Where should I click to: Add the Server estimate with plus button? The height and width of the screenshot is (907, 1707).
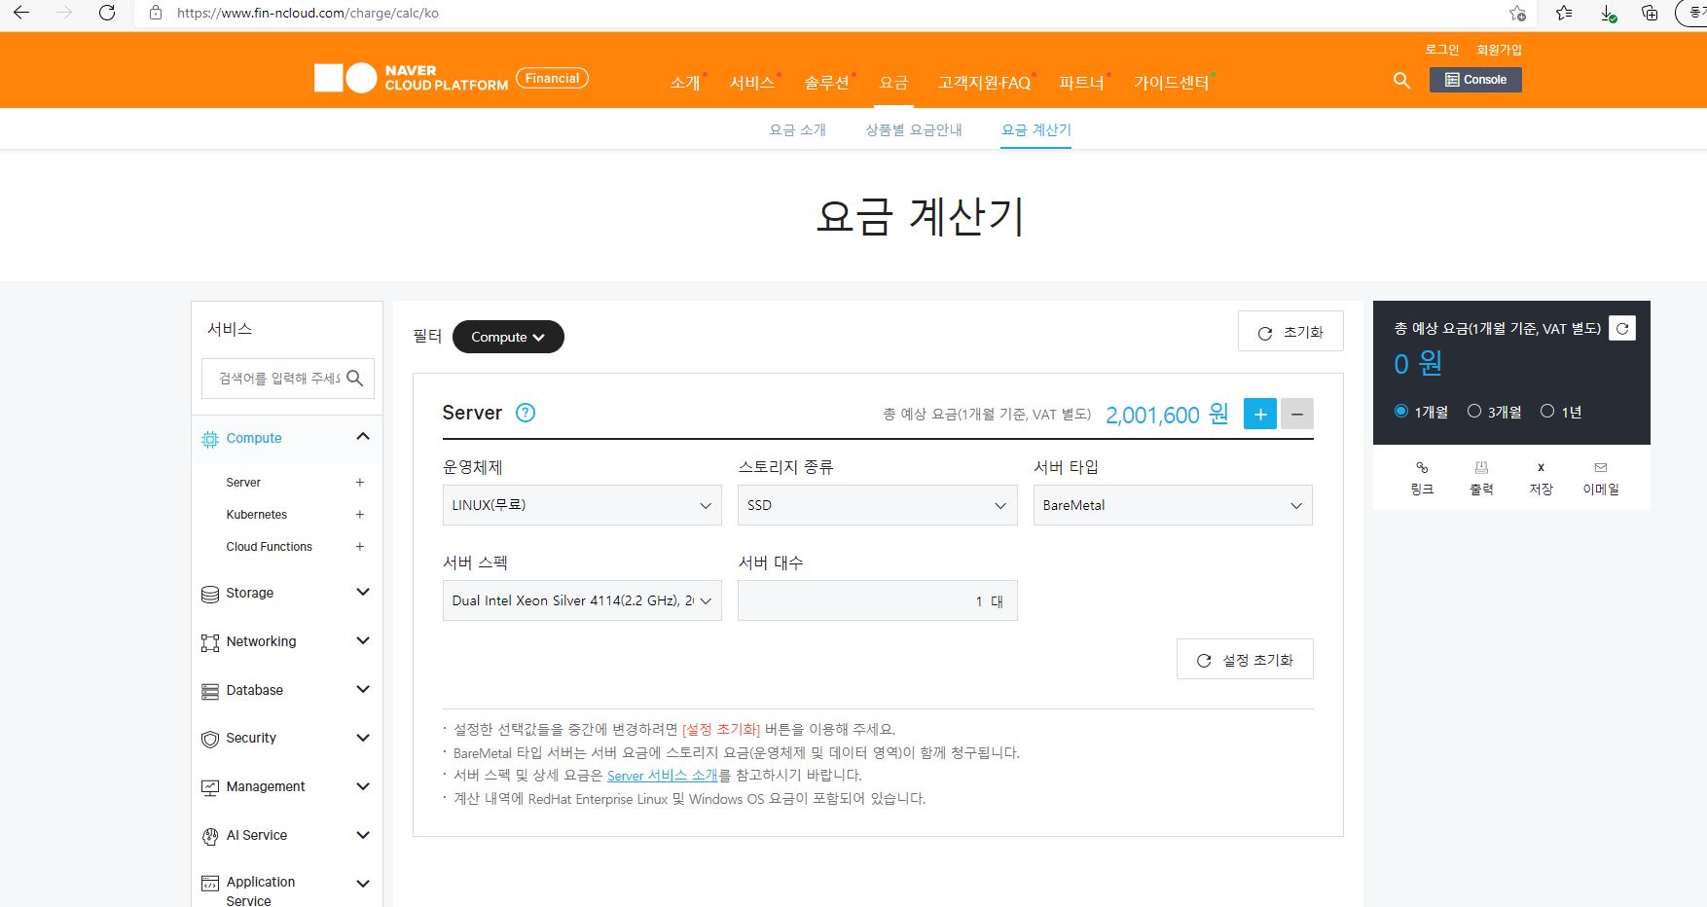point(1259,414)
